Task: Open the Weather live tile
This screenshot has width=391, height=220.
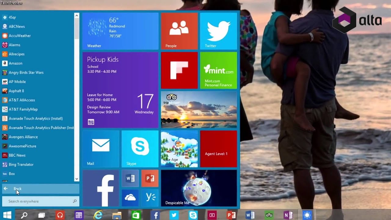Action: [120, 31]
